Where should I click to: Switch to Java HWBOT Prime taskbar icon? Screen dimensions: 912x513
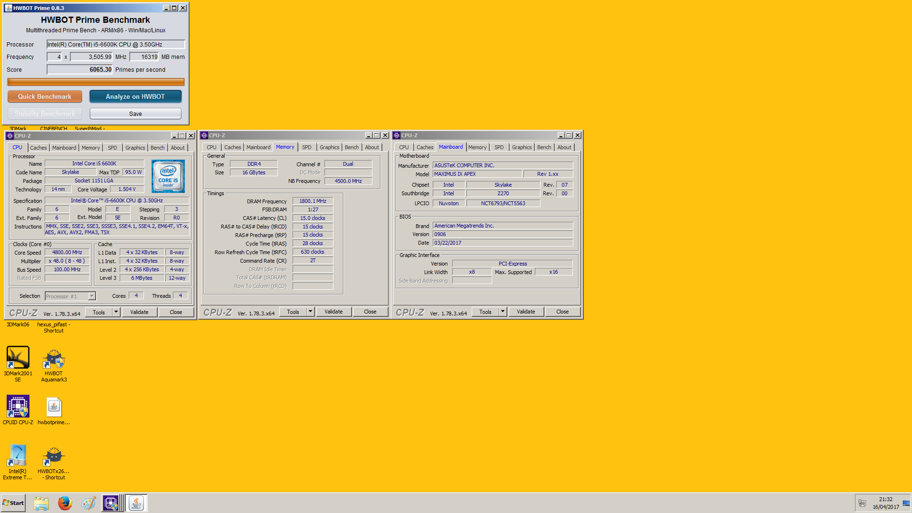(x=136, y=503)
